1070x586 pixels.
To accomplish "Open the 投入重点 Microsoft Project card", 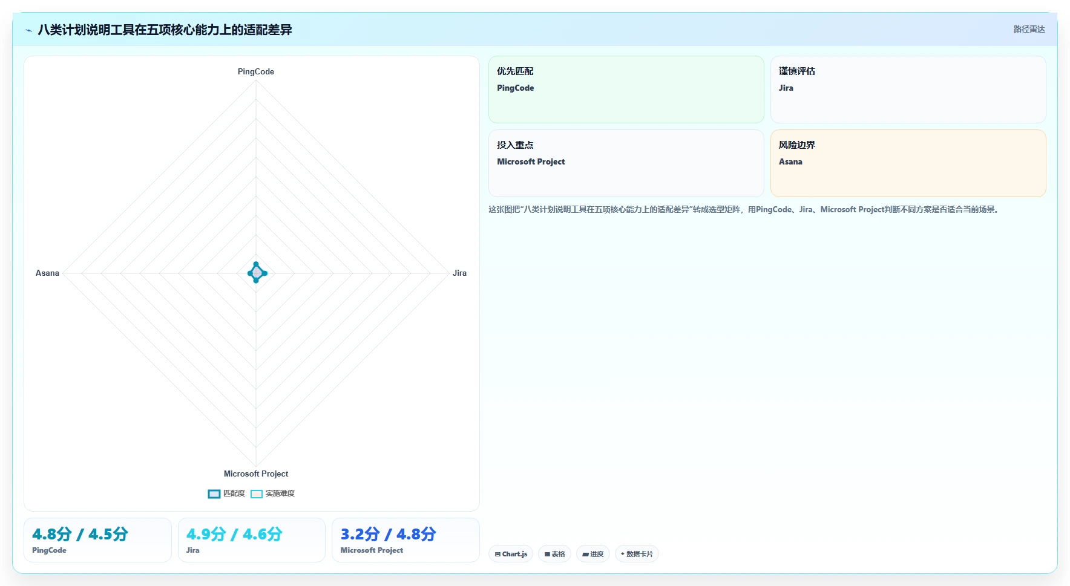I will click(626, 163).
